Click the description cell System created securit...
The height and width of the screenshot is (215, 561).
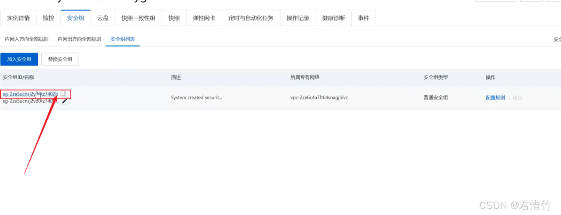[197, 98]
